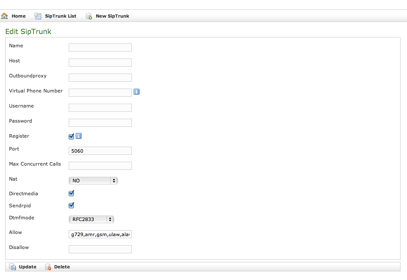The height and width of the screenshot is (280, 407).
Task: Go to the Home menu item
Action: tap(18, 16)
